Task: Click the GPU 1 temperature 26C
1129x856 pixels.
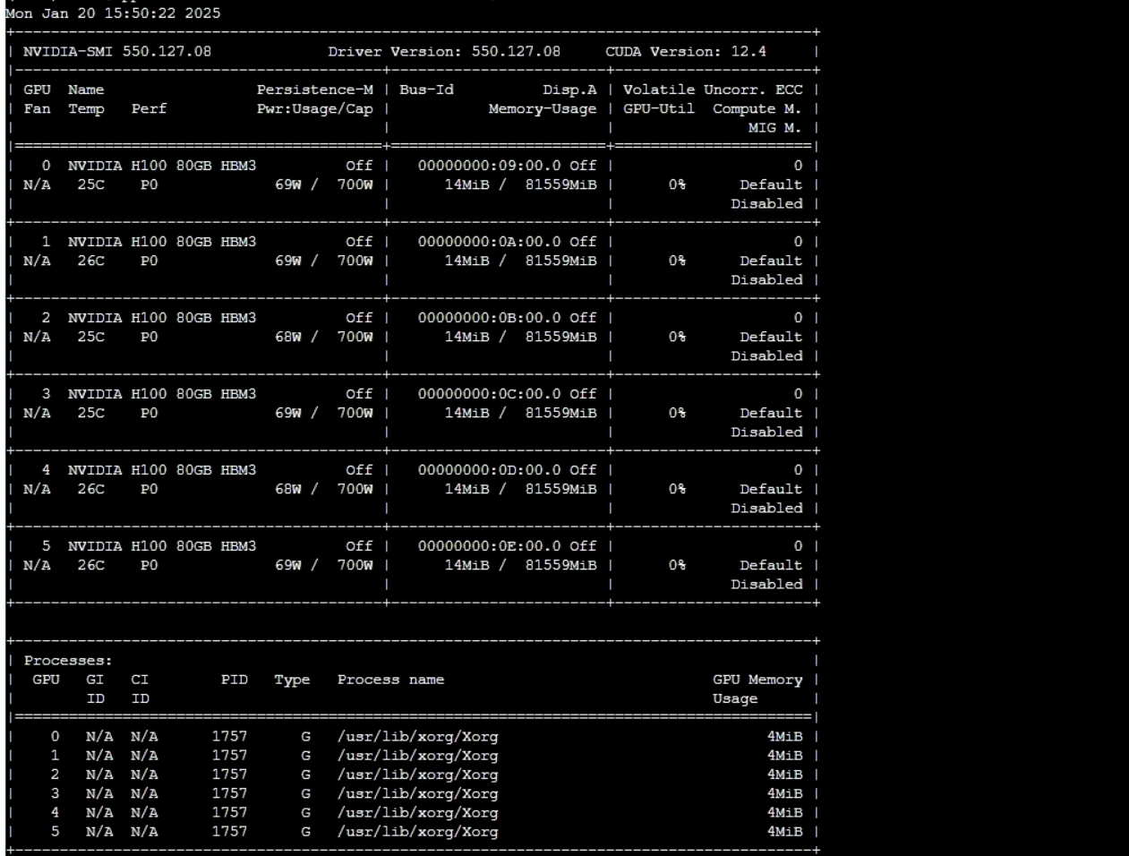Action: [x=90, y=261]
